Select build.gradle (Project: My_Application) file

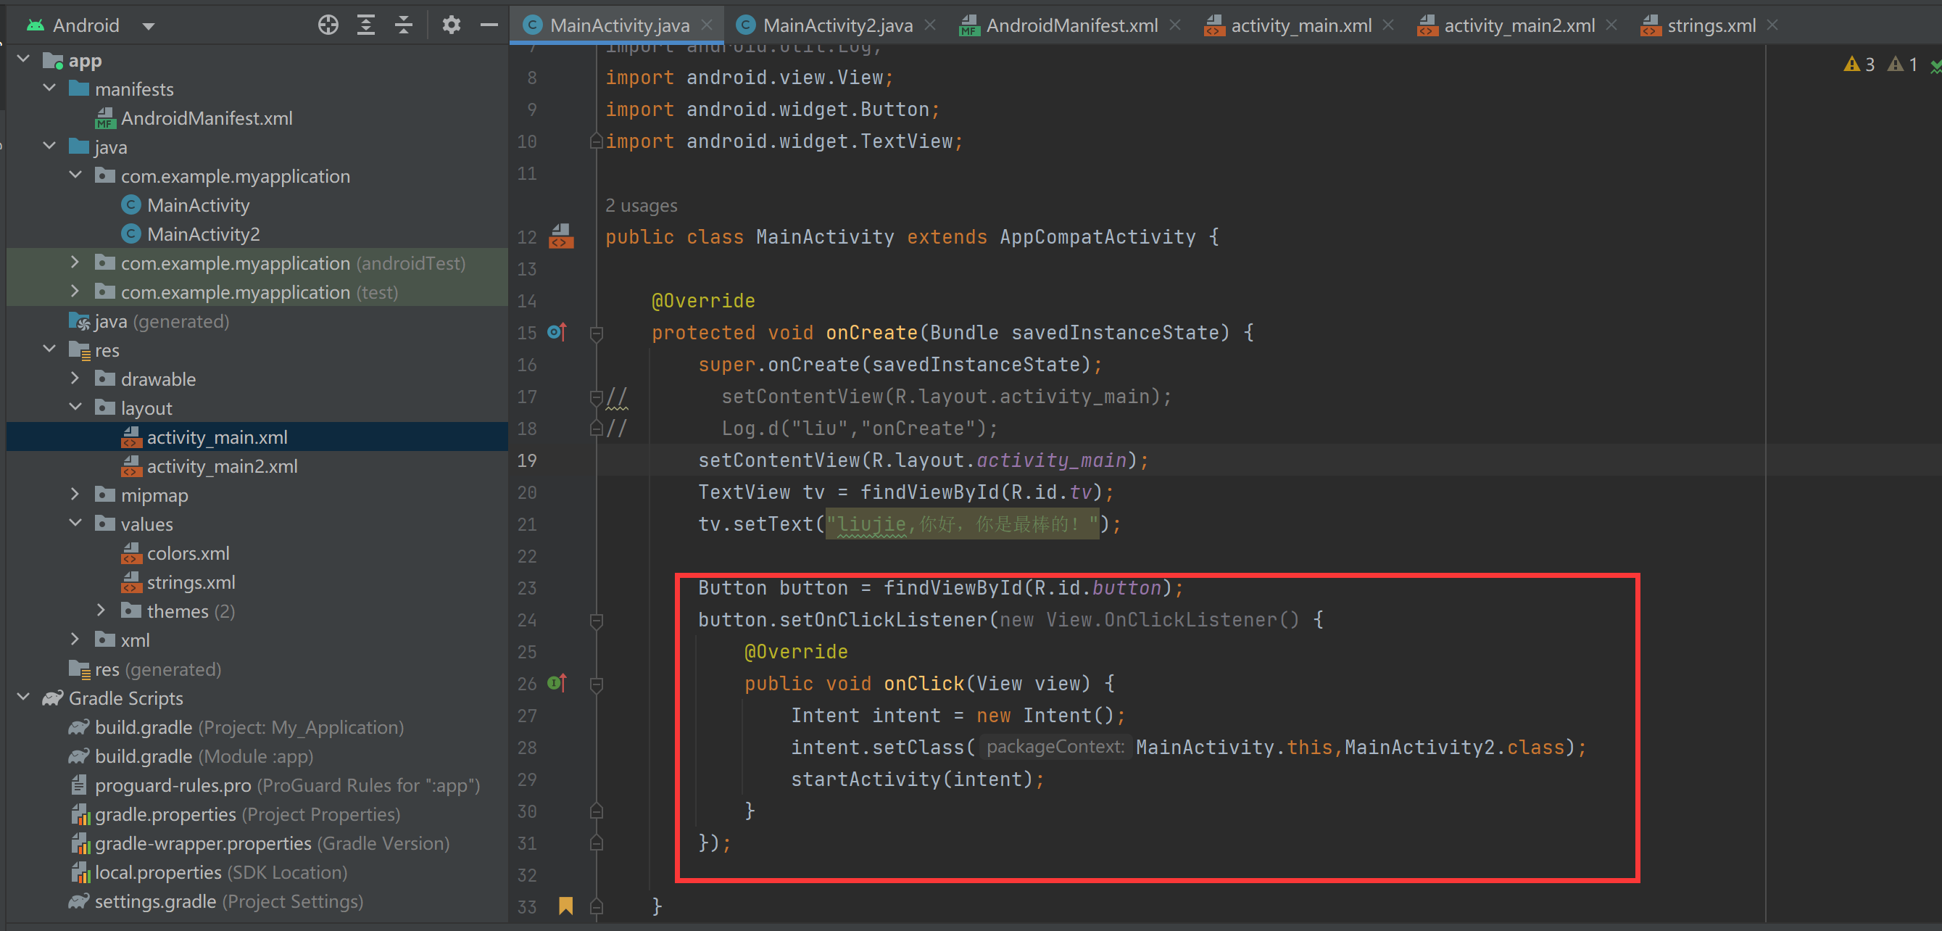[236, 727]
